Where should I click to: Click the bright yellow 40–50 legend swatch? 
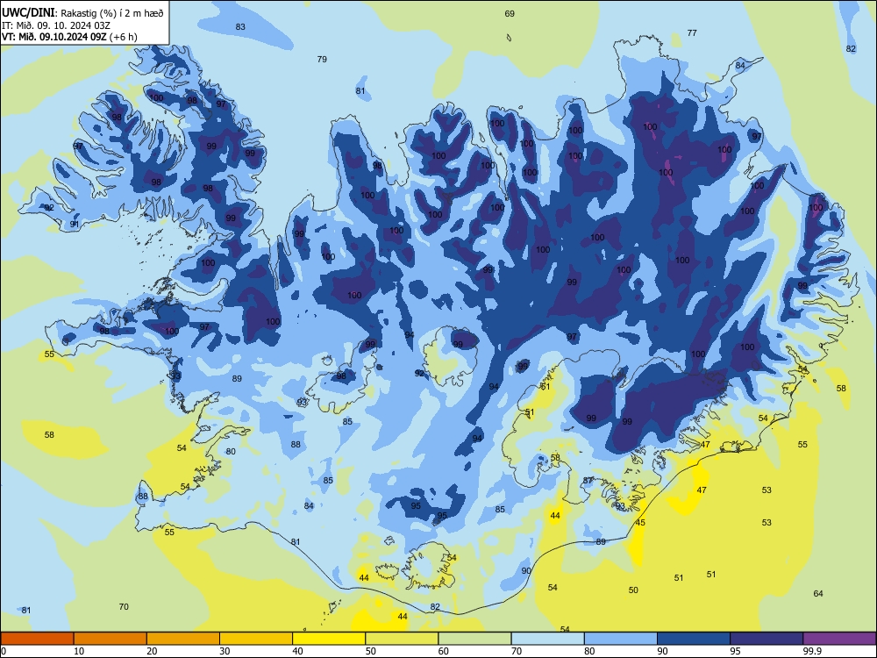[329, 639]
